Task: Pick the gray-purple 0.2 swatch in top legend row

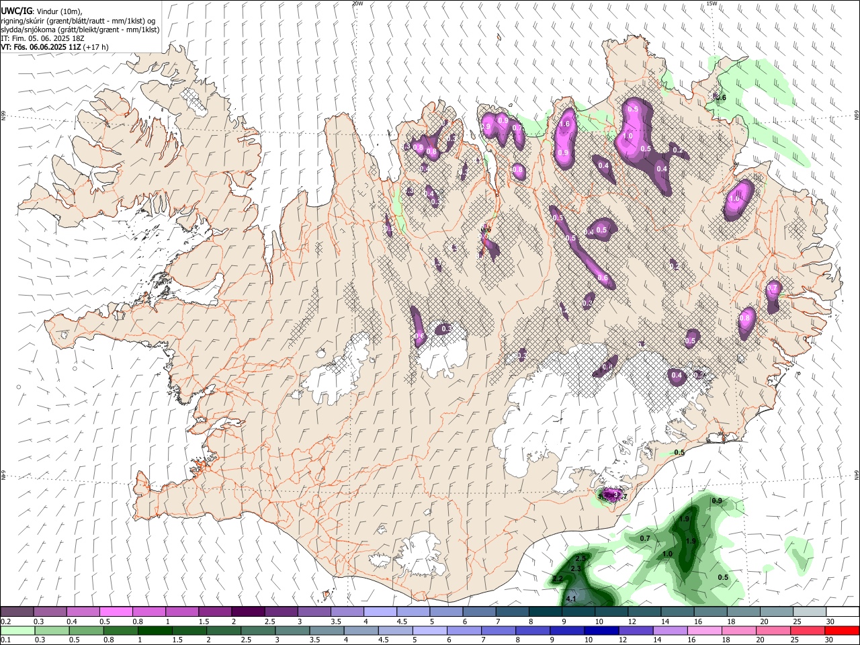Action: 17,611
